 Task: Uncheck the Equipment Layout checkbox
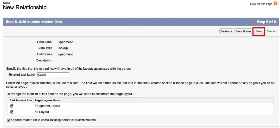(x=12, y=106)
